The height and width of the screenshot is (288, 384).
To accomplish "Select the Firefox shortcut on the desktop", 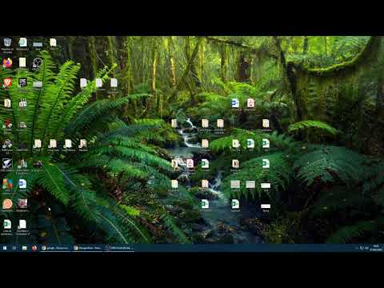I will pyautogui.click(x=7, y=63).
